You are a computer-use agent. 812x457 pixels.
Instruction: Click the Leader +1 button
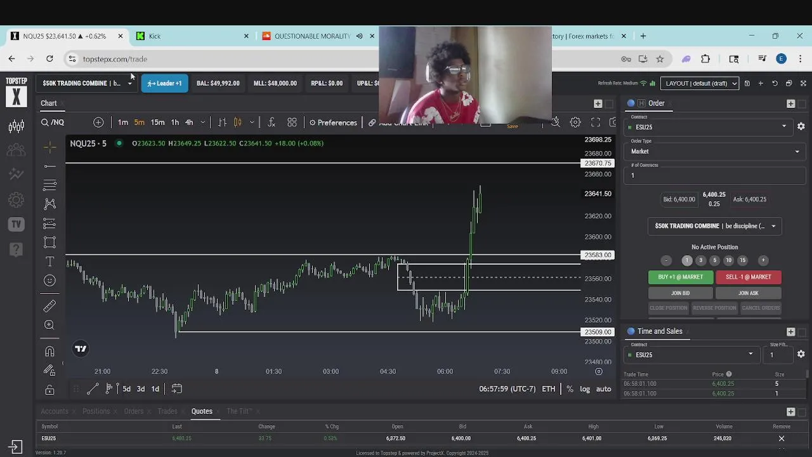coord(164,83)
